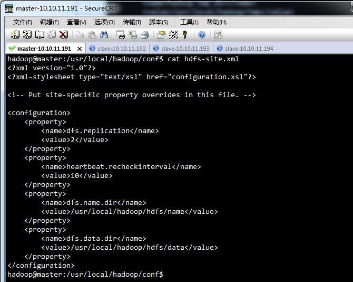The width and height of the screenshot is (353, 282).
Task: Open the 查看(V) menu
Action: pyautogui.click(x=76, y=22)
